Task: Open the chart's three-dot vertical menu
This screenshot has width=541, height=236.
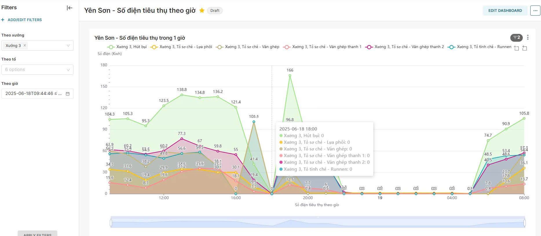Action: 528,37
